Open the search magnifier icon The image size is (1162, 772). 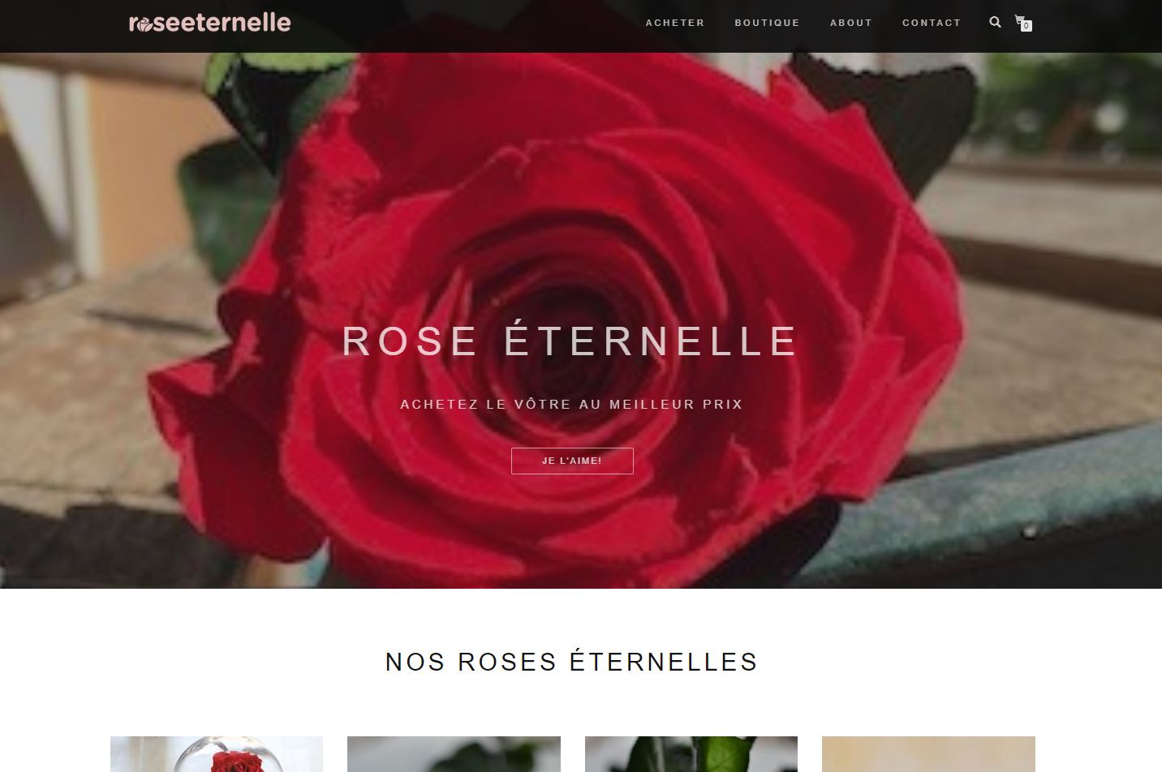coord(995,22)
